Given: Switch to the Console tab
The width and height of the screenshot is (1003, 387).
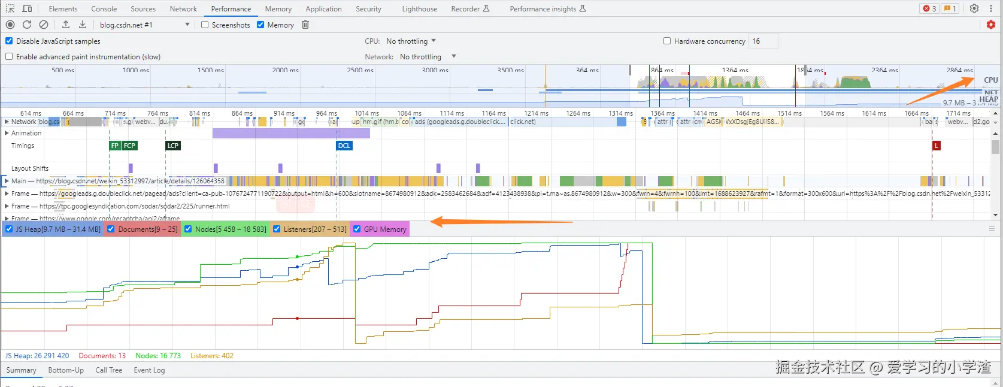Looking at the screenshot, I should tap(104, 8).
